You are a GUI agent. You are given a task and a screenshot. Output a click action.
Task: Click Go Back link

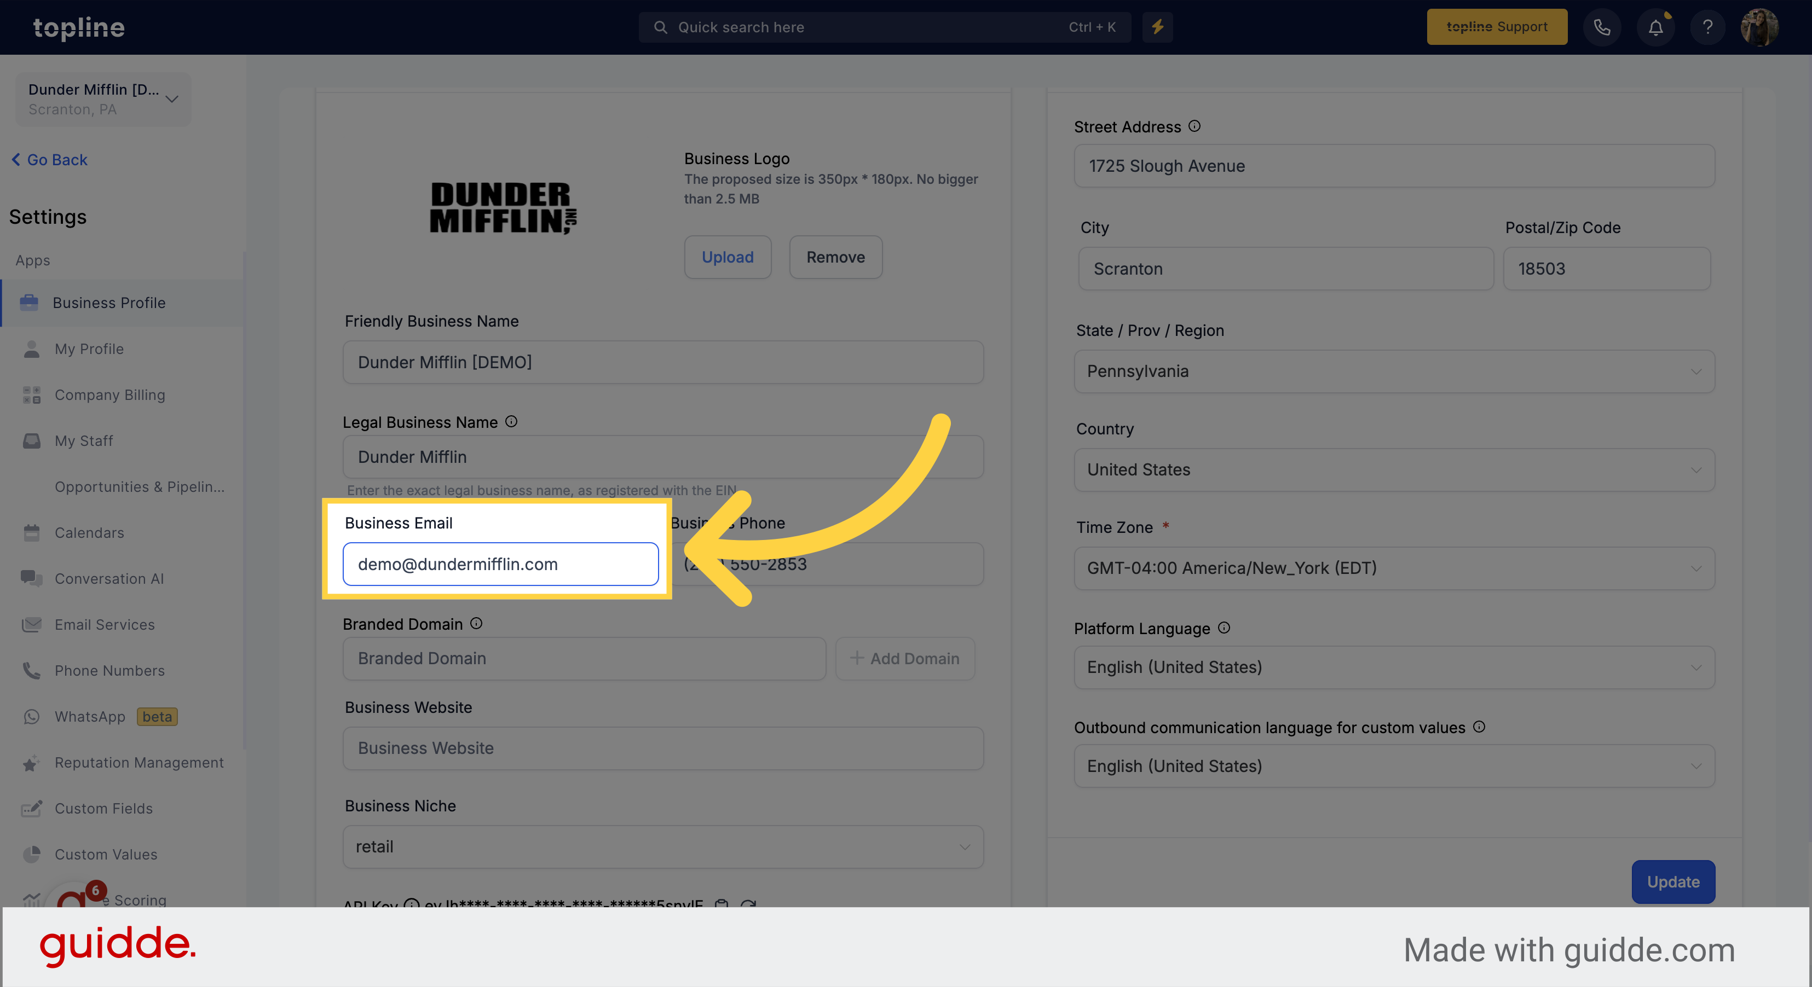pyautogui.click(x=50, y=160)
